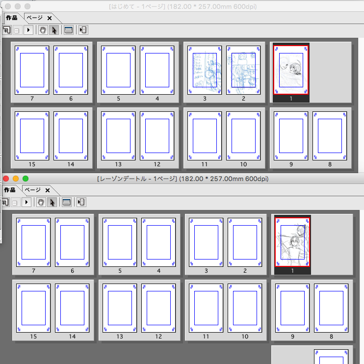
Task: Select page 6 thumbnail in はじめて window
Action: click(71, 70)
